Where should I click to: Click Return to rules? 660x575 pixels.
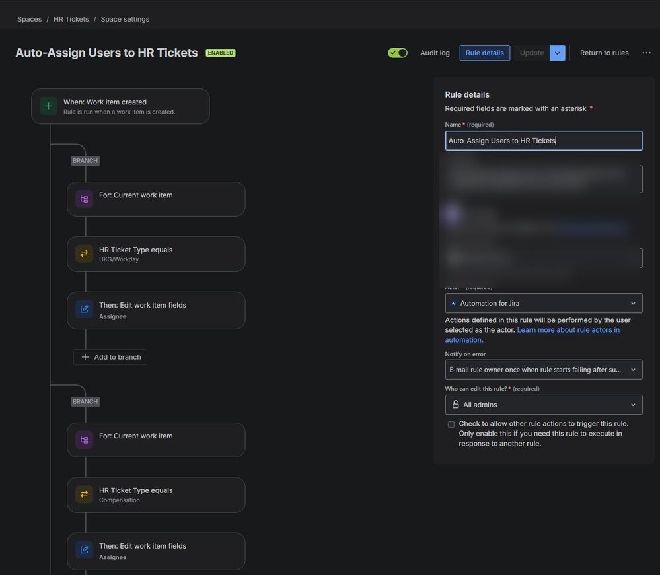[604, 53]
